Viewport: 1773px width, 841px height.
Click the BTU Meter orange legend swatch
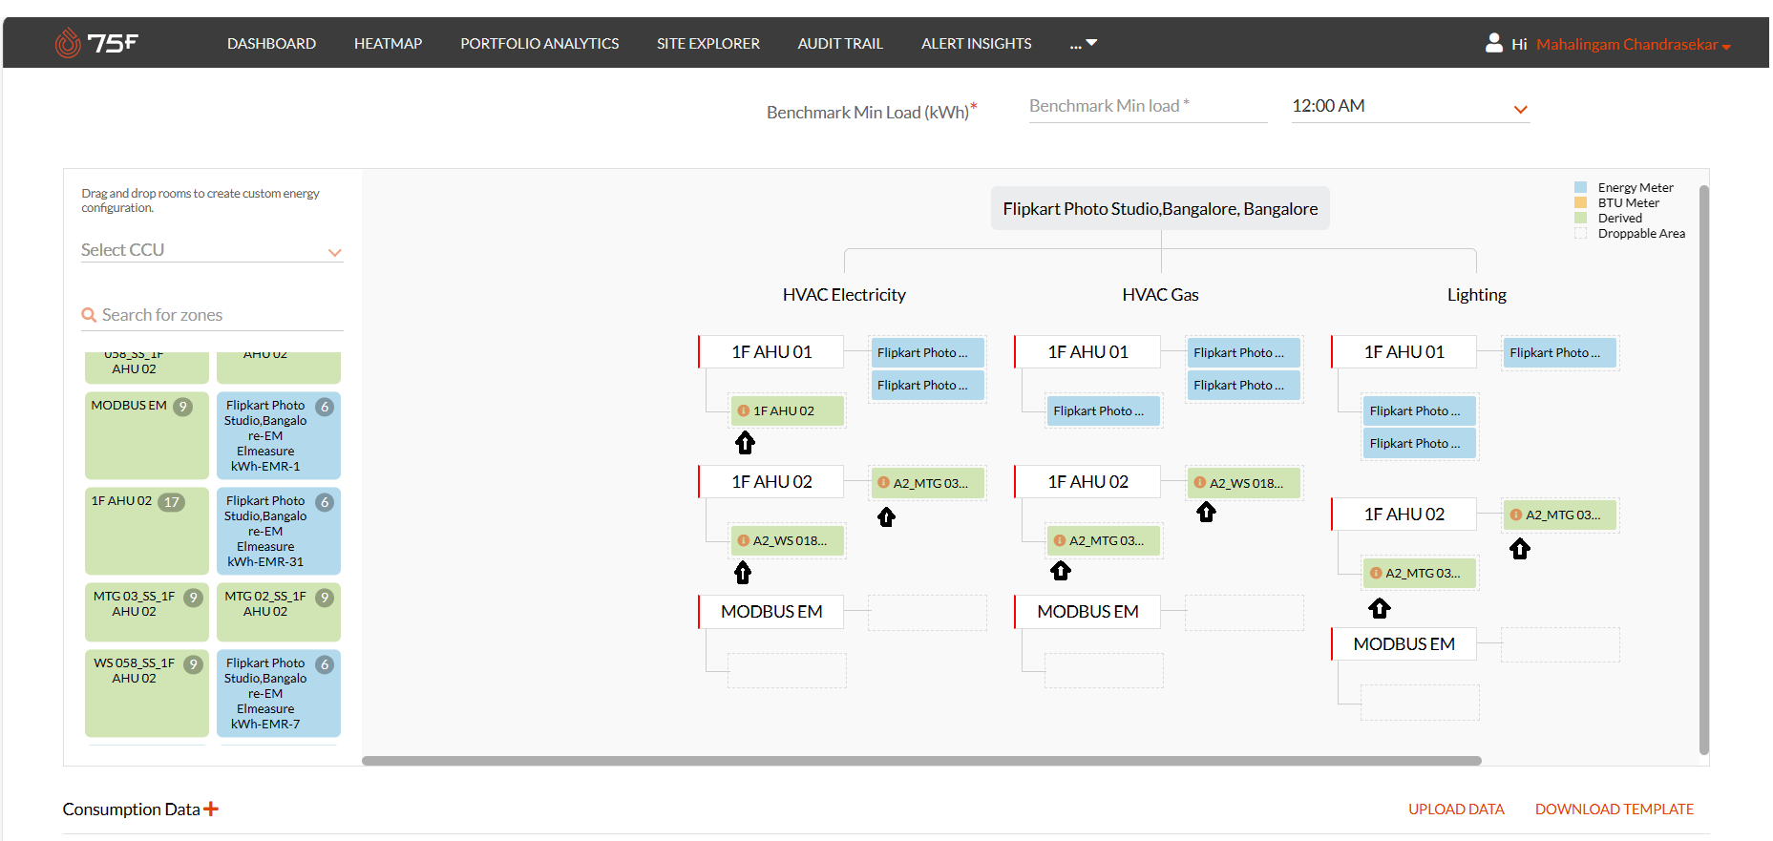tap(1580, 203)
